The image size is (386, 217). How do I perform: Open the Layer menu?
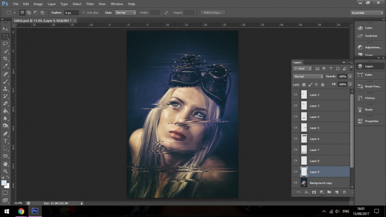coord(51,4)
